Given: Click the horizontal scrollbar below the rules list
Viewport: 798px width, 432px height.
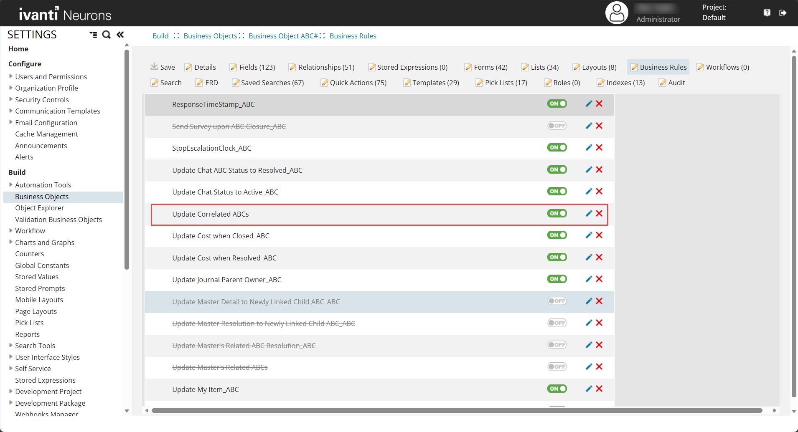Looking at the screenshot, I should pyautogui.click(x=457, y=411).
